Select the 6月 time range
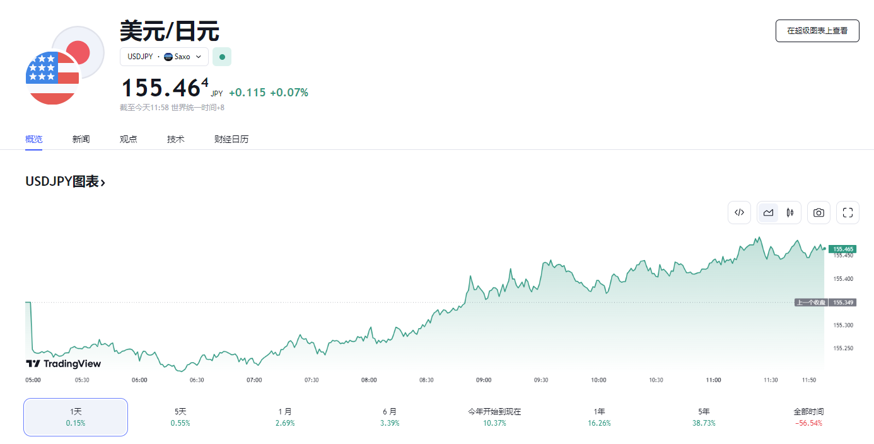 coord(390,417)
